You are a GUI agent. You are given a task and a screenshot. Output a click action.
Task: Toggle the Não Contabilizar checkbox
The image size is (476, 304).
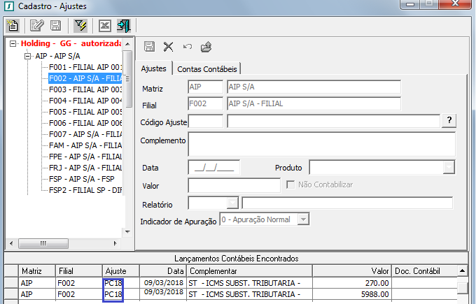[292, 184]
